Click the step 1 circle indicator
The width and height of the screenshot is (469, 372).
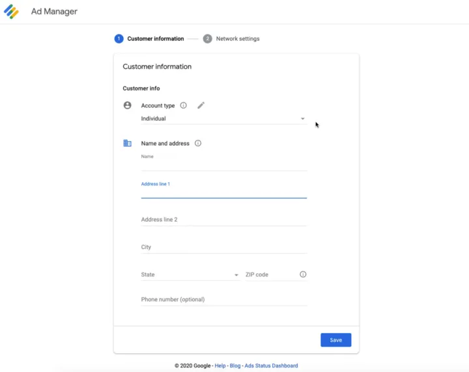(119, 39)
